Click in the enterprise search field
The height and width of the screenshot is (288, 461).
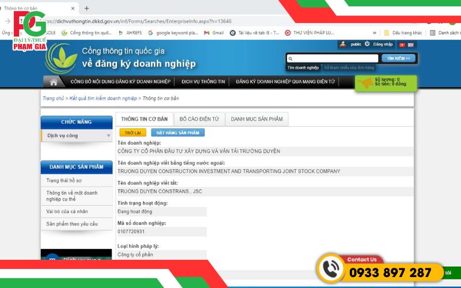(332, 59)
